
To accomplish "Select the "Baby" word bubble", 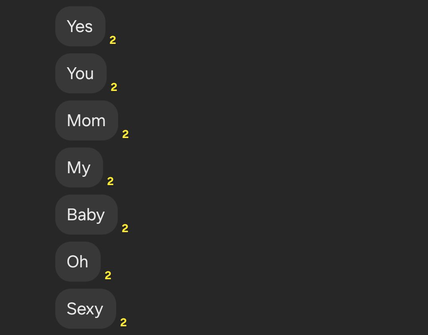I will (86, 215).
